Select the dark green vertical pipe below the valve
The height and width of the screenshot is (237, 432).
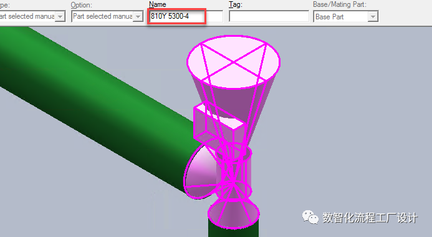[x=233, y=230]
